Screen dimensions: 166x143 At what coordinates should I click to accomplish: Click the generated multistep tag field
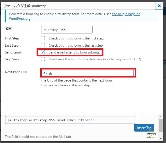pyautogui.click(x=71, y=120)
